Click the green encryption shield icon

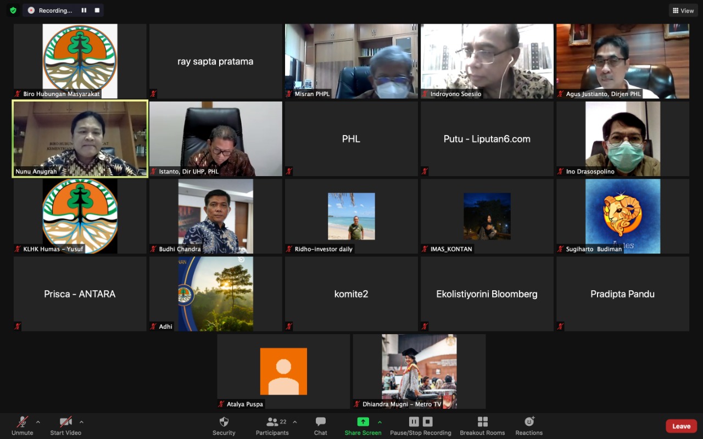pos(13,10)
